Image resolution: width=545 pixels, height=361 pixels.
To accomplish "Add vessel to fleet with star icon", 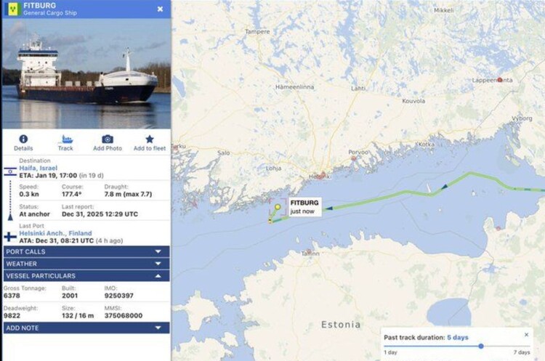I will pos(150,139).
